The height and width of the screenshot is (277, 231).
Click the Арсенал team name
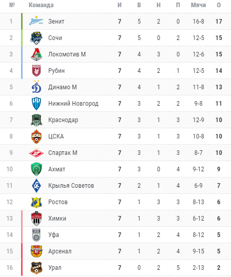[60, 251]
